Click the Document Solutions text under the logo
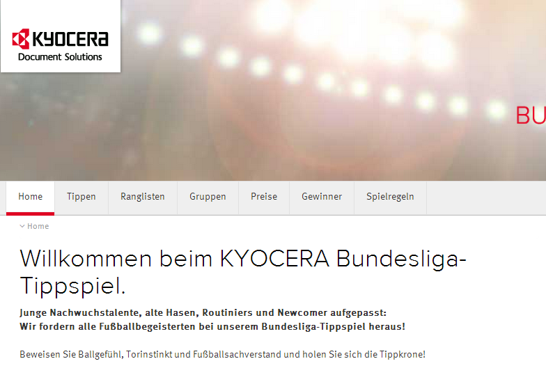The image size is (546, 368). coord(60,57)
